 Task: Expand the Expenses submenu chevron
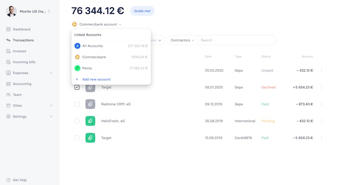pyautogui.click(x=51, y=73)
